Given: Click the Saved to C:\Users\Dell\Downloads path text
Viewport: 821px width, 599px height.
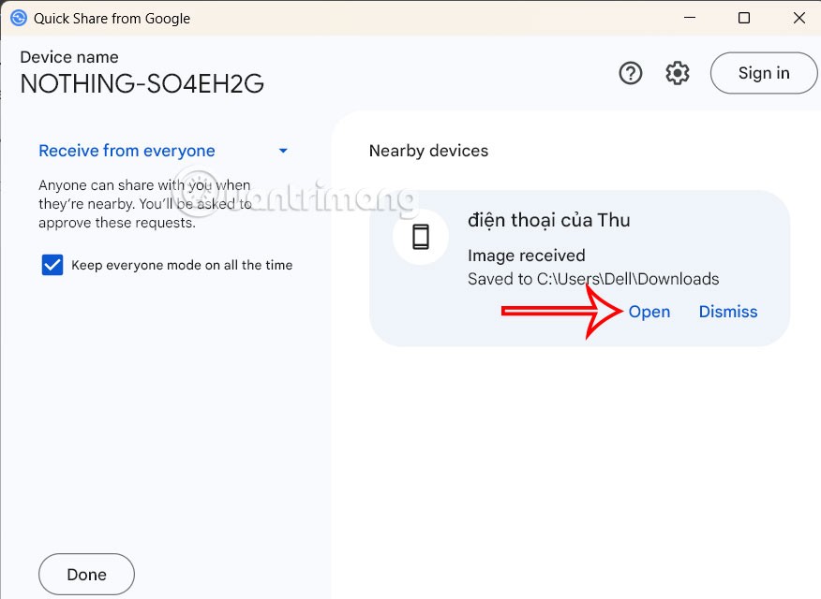Looking at the screenshot, I should click(593, 279).
